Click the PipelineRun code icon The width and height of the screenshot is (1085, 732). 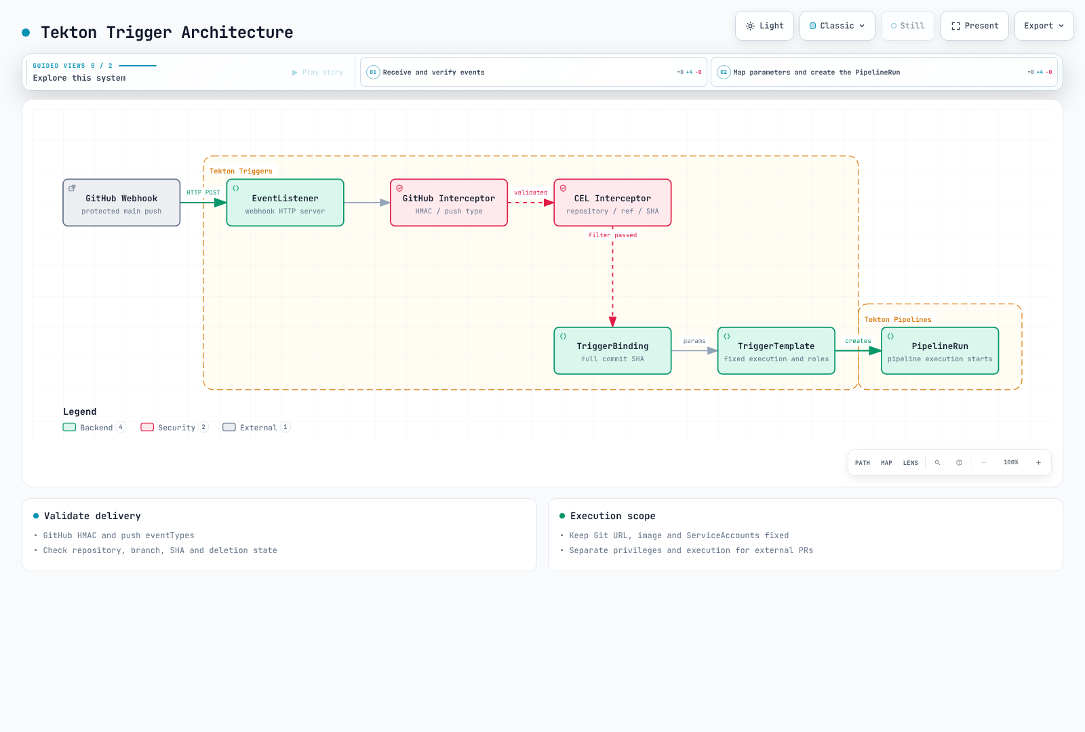[x=890, y=336]
